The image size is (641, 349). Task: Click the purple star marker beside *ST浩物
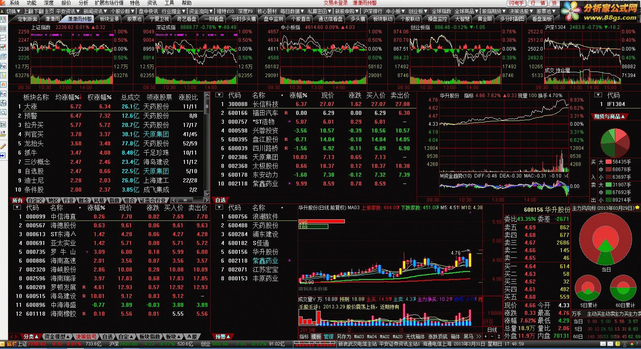click(289, 122)
